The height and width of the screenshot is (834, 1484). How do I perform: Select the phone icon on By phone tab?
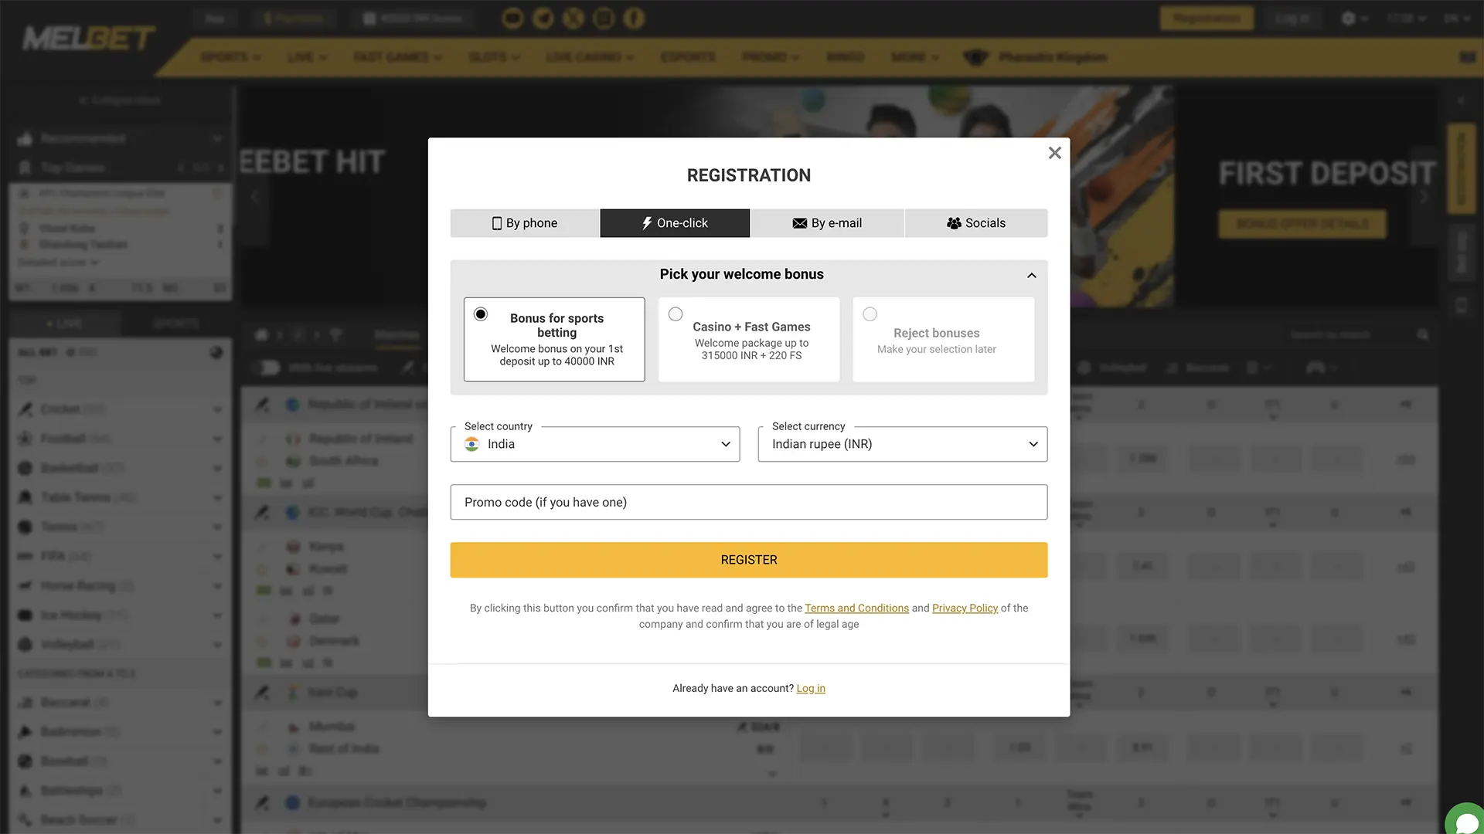(x=495, y=222)
